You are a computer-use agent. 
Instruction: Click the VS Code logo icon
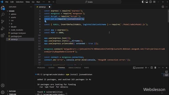click(x=2, y=2)
